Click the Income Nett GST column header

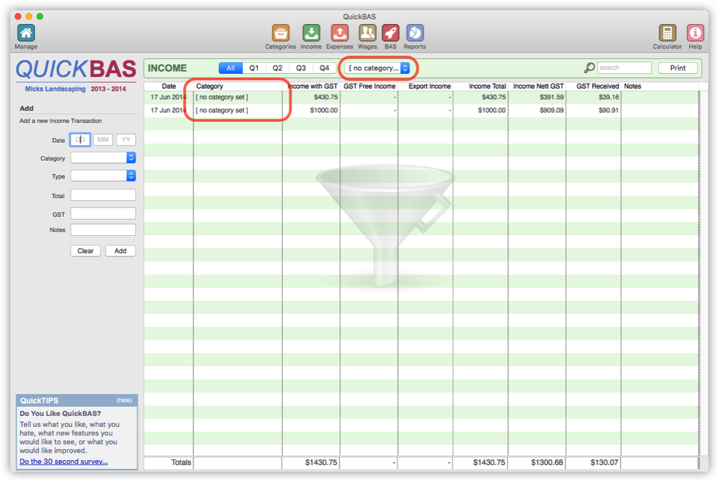coord(537,86)
